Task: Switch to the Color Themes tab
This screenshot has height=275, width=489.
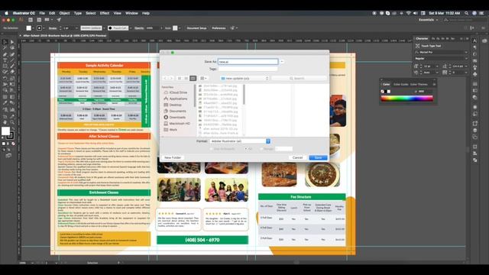Action: [419, 84]
